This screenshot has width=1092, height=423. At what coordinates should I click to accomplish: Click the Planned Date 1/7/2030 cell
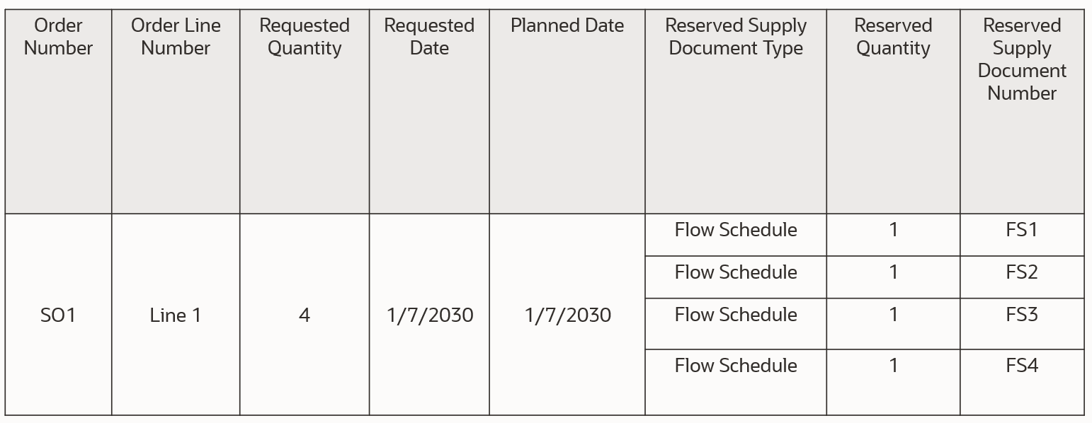pos(567,315)
